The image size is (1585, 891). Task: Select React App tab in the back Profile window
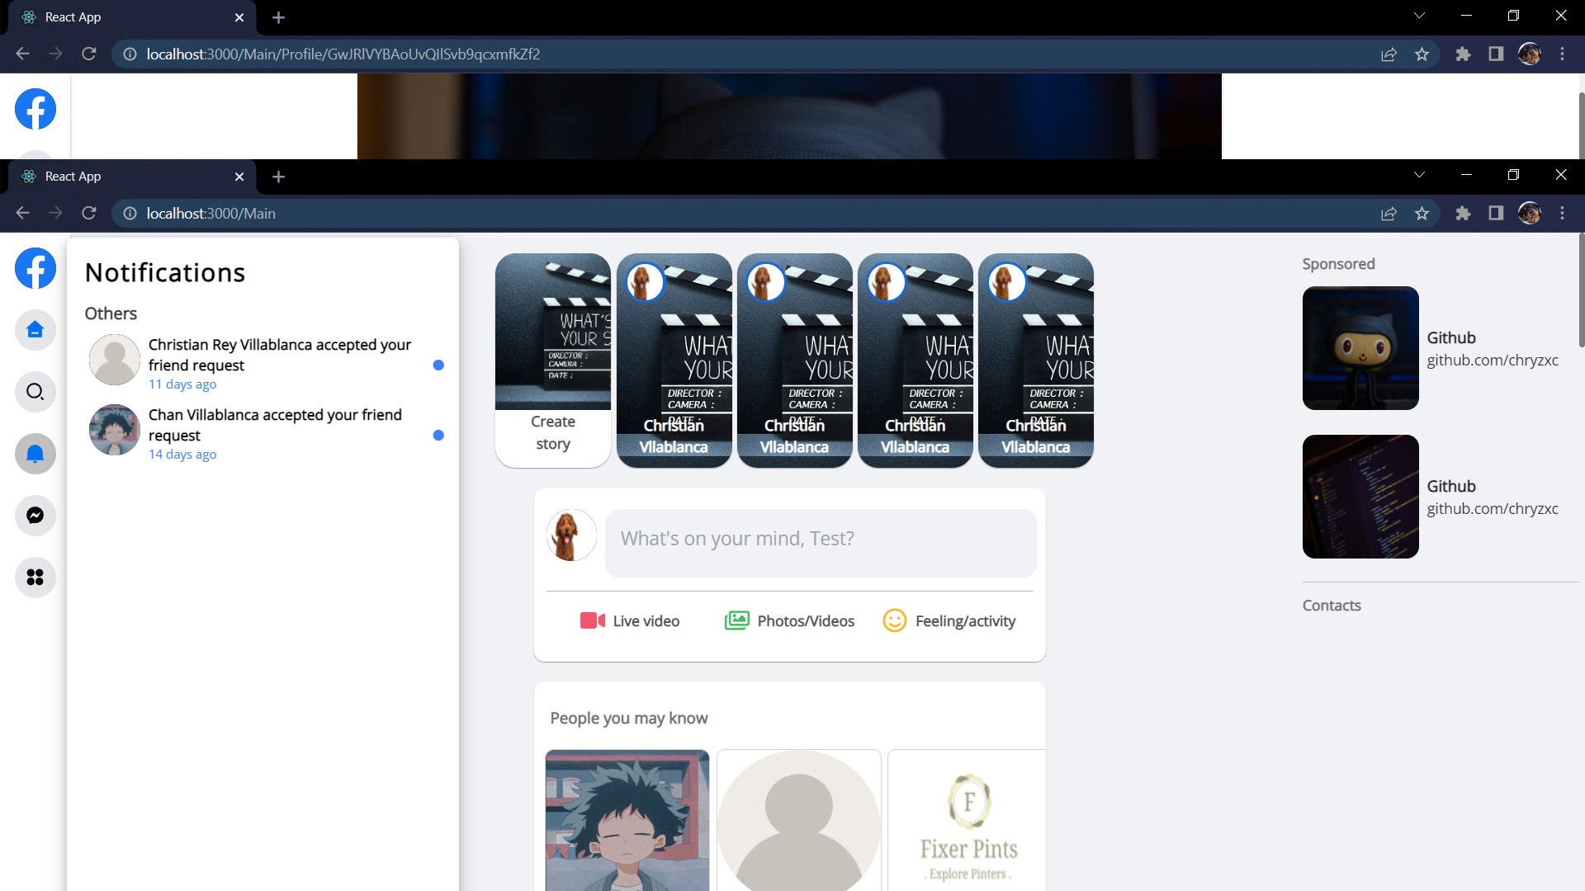click(132, 17)
